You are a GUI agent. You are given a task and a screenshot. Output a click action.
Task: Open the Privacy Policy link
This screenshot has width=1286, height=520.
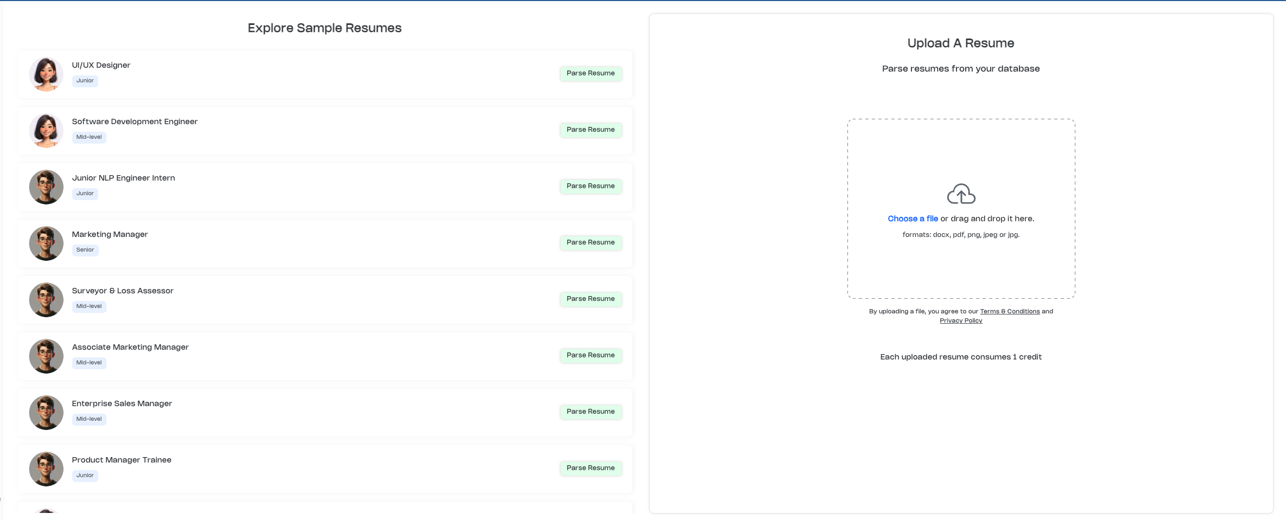click(x=961, y=320)
